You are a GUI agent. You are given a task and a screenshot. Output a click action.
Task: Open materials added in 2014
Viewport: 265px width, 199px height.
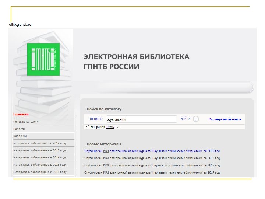pyautogui.click(x=40, y=158)
